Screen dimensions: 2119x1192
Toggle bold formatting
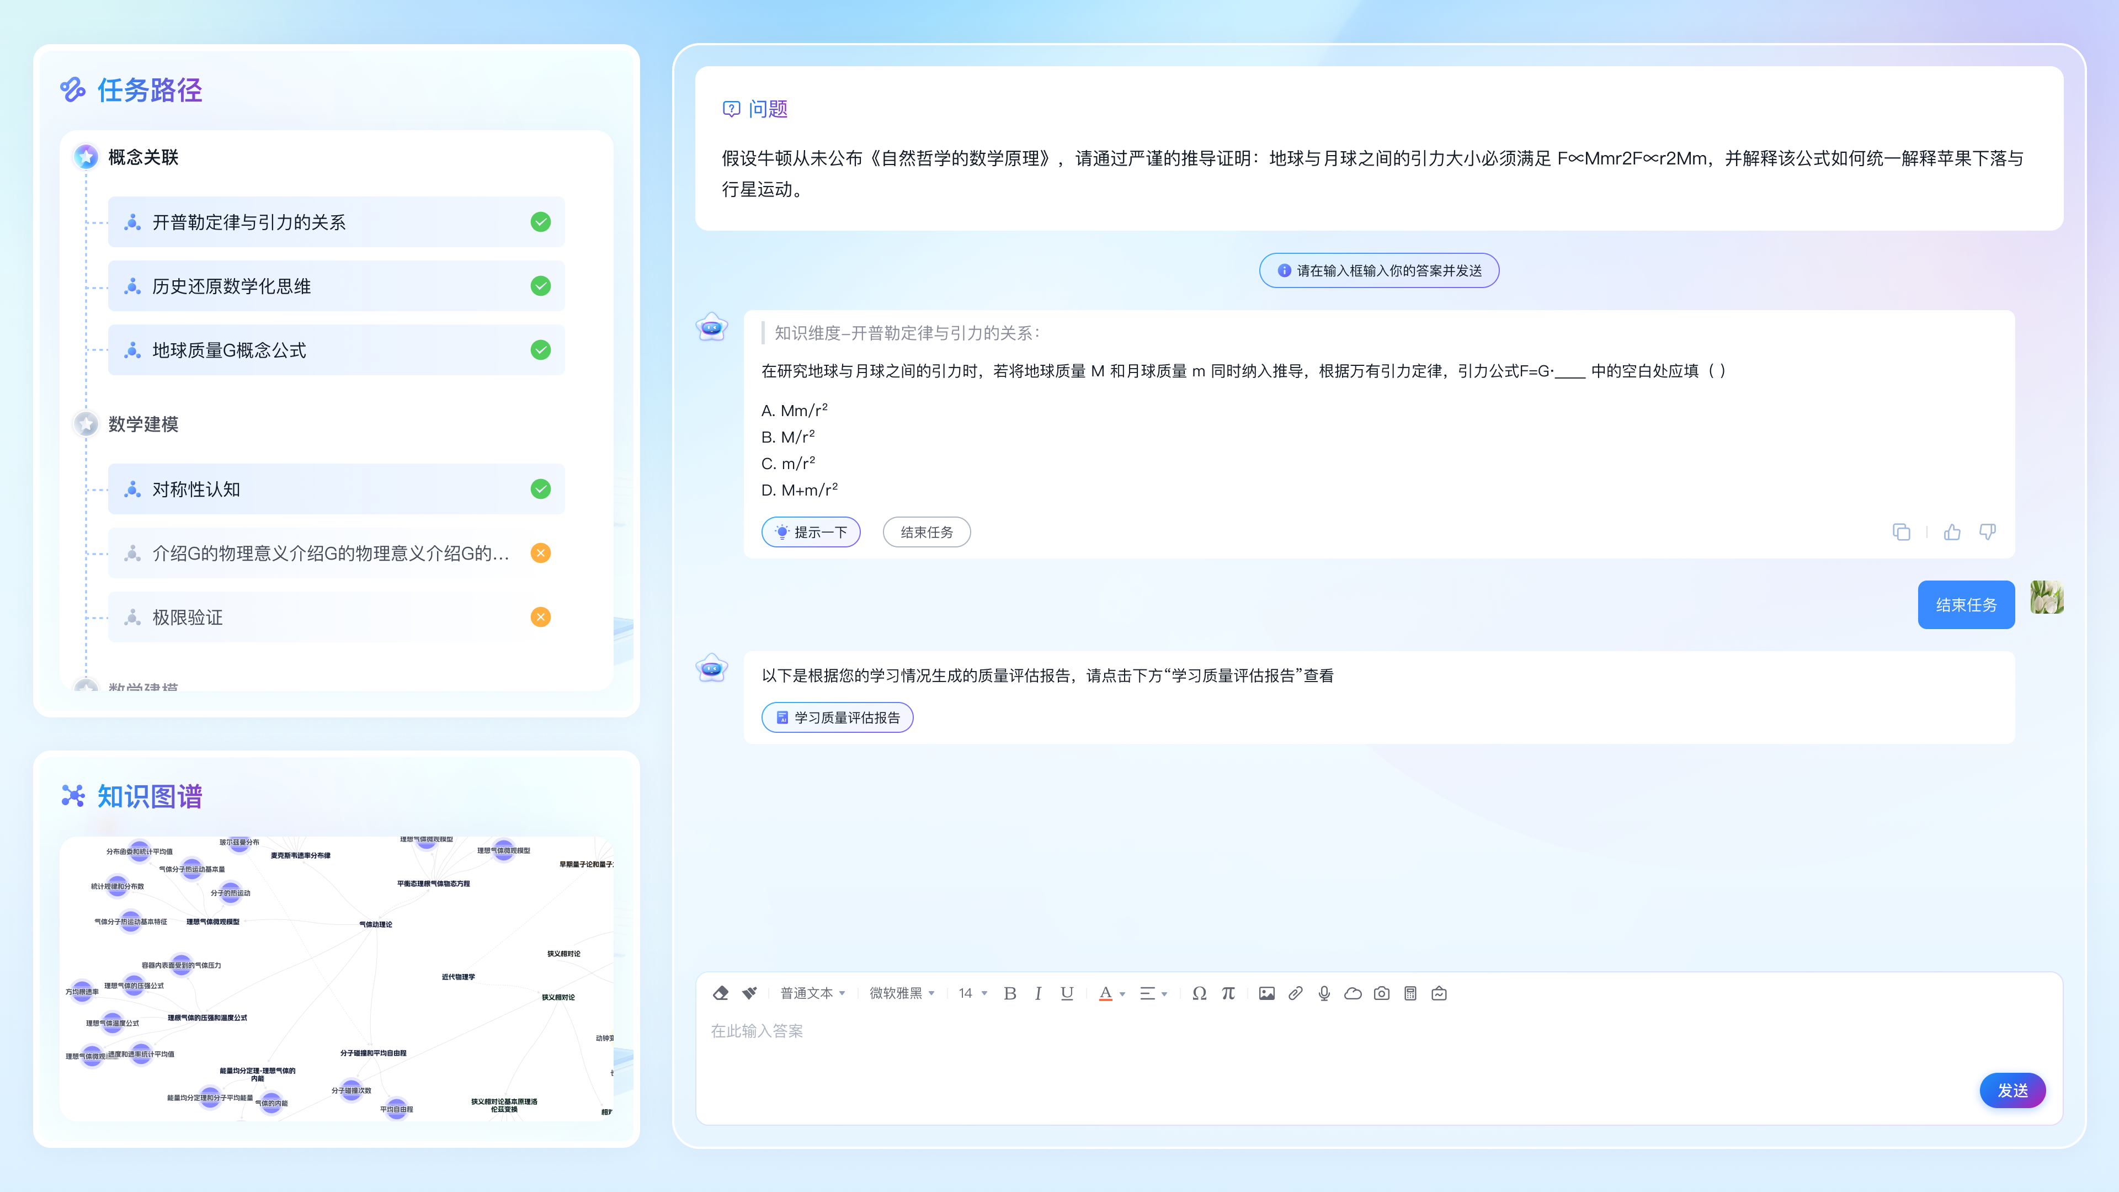(1010, 993)
